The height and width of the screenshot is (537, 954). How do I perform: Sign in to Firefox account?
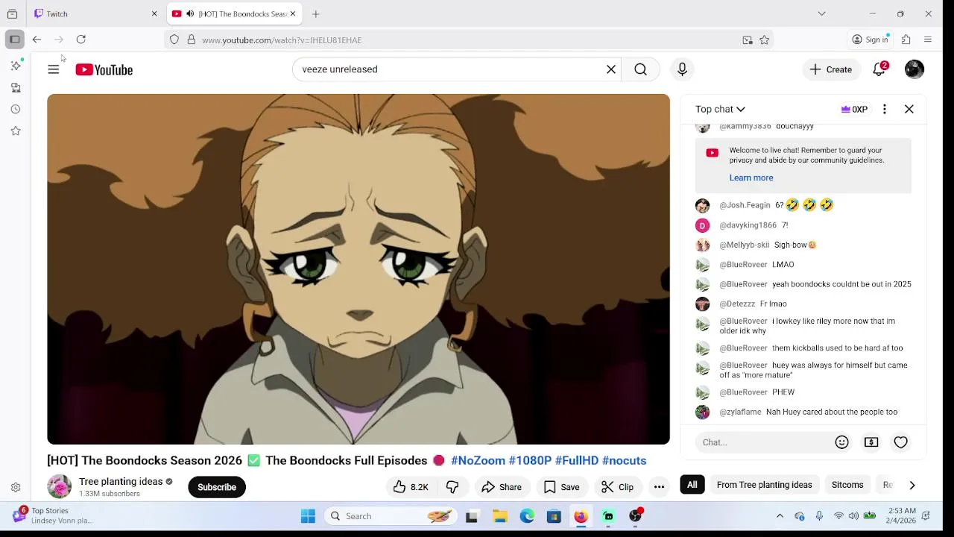(871, 40)
